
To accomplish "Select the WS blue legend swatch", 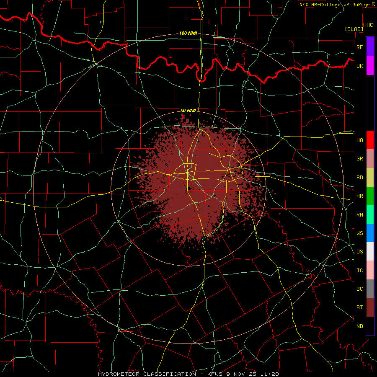I will pyautogui.click(x=370, y=233).
